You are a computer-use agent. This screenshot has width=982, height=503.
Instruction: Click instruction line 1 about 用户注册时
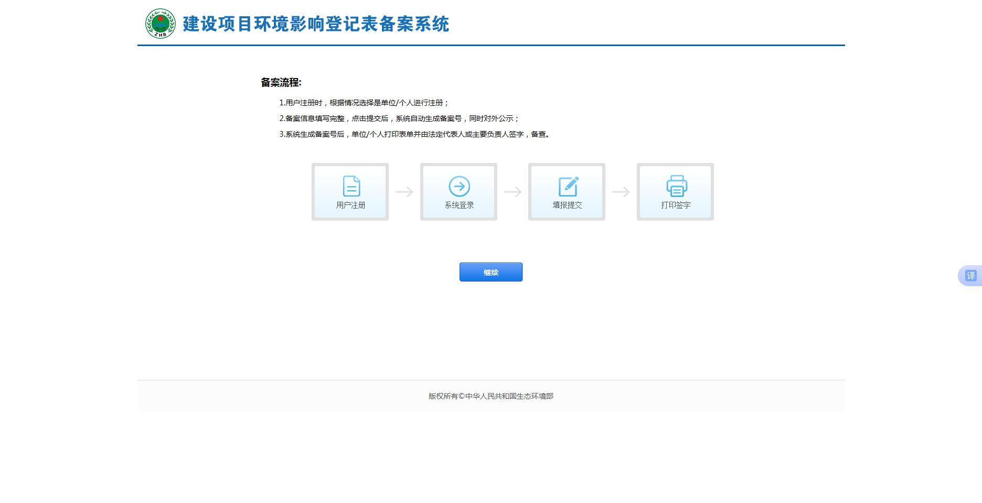364,103
